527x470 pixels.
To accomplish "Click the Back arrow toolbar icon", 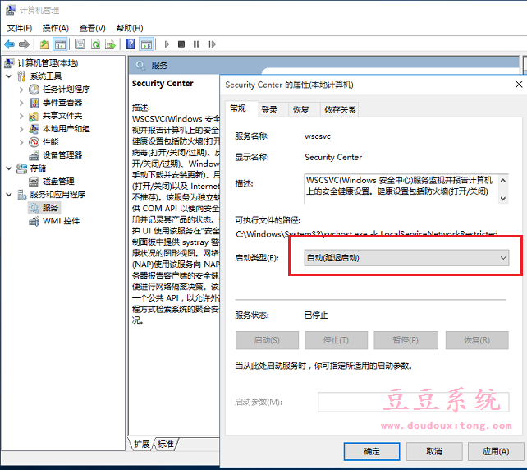I will click(9, 44).
